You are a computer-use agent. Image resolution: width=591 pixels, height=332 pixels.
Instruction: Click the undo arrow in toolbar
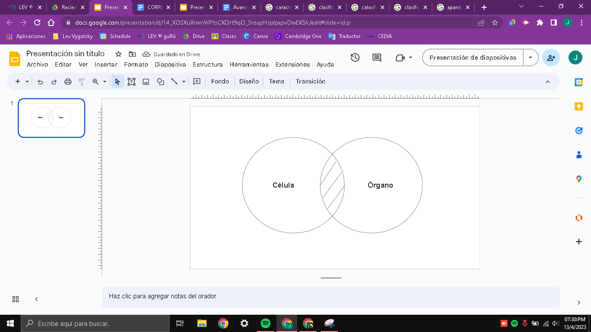(x=40, y=81)
